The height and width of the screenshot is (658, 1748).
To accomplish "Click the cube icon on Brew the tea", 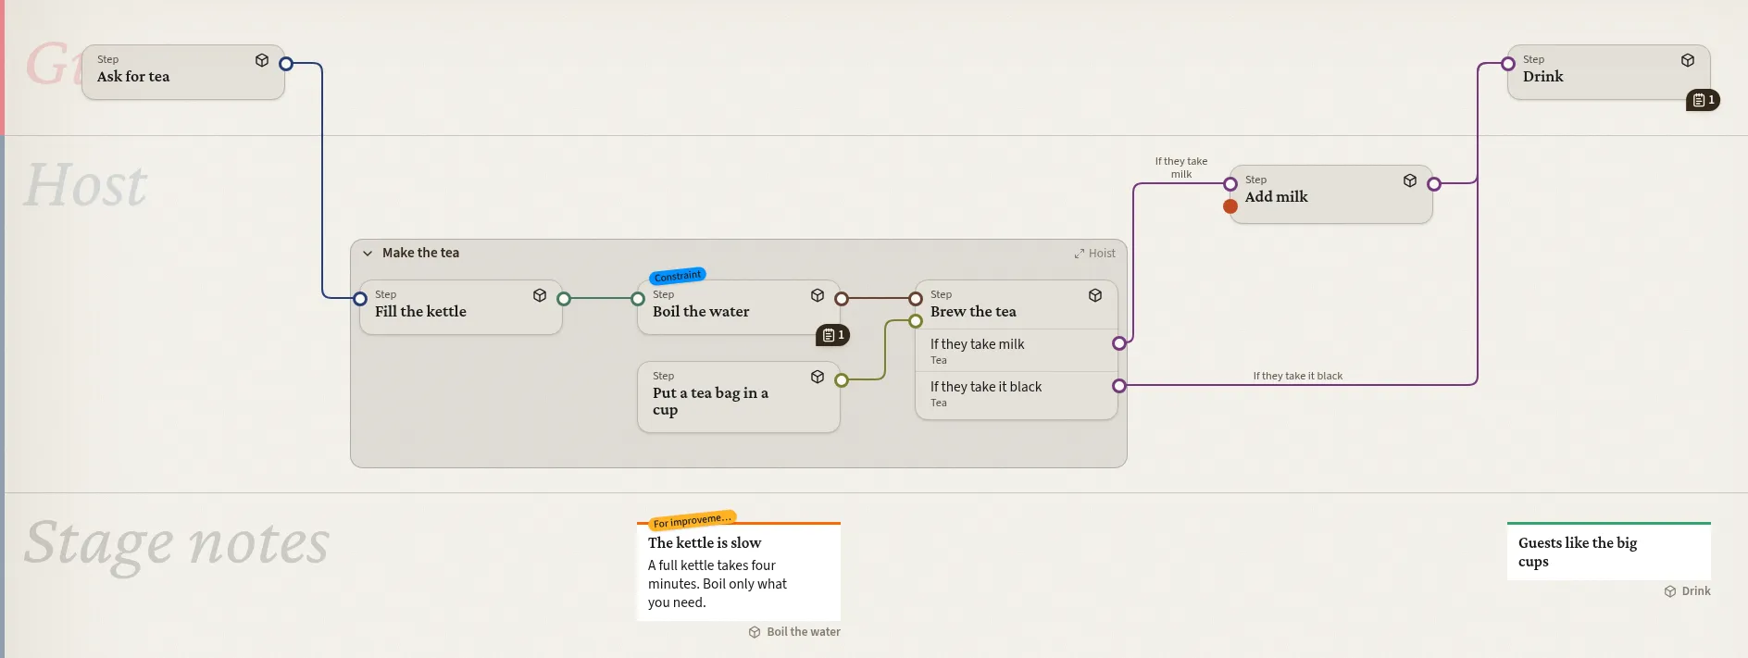I will click(1095, 295).
